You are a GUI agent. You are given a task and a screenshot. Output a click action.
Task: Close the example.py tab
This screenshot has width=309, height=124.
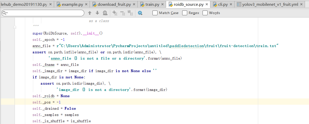coord(87,5)
